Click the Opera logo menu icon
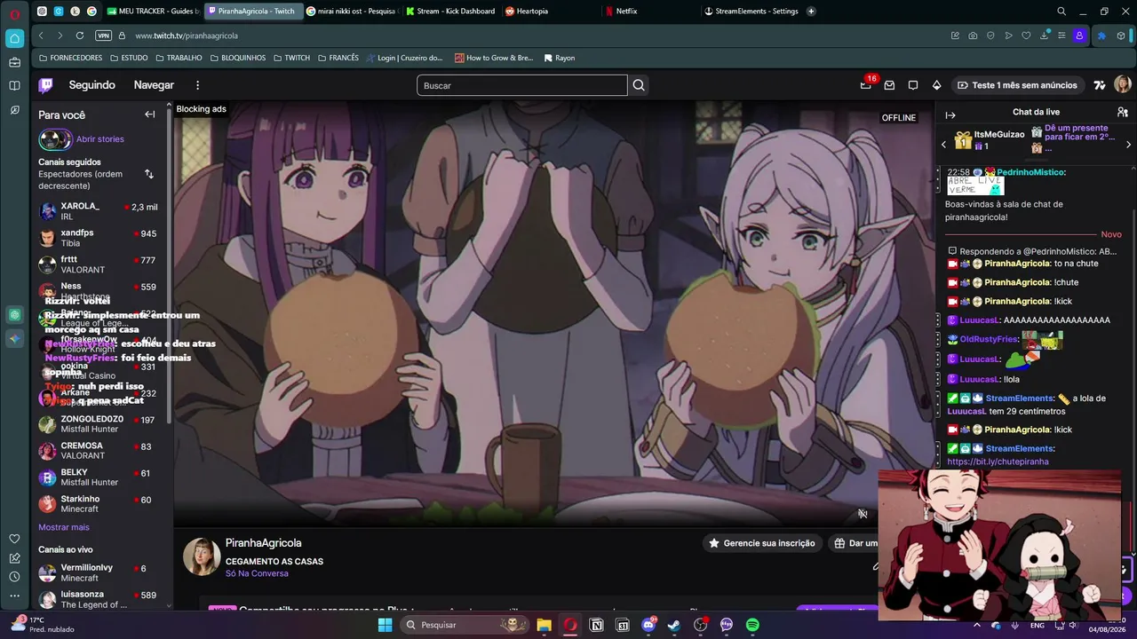Screen dimensions: 1137x639 click(14, 13)
